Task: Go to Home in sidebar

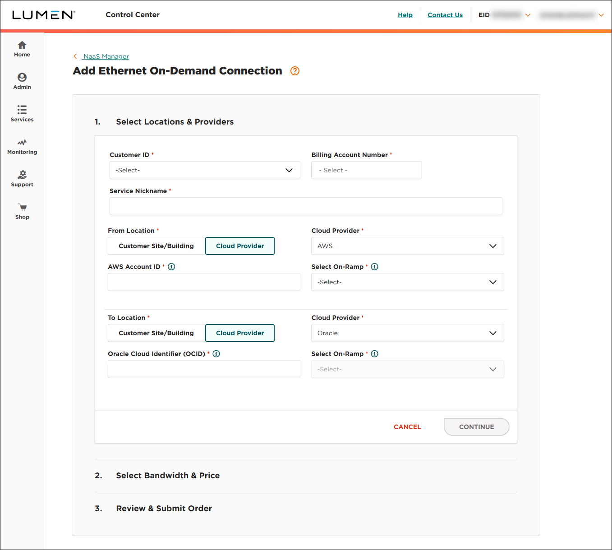Action: point(22,49)
